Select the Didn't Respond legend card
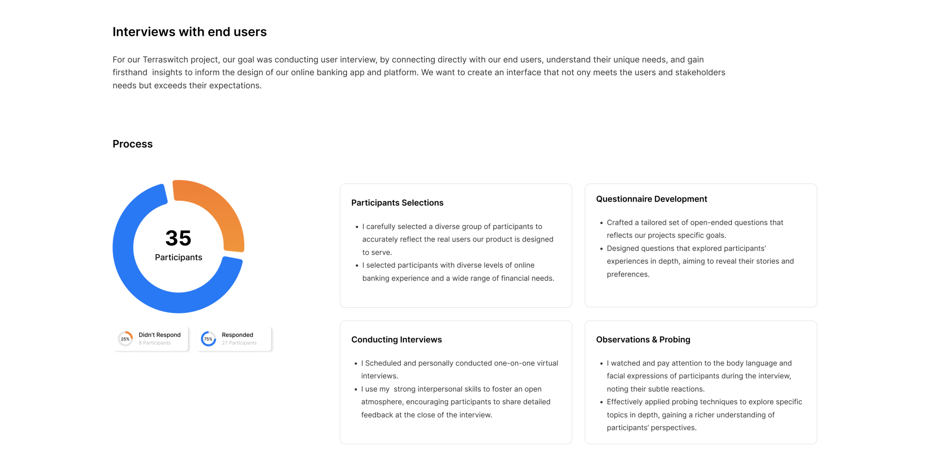933x454 pixels. click(x=151, y=339)
